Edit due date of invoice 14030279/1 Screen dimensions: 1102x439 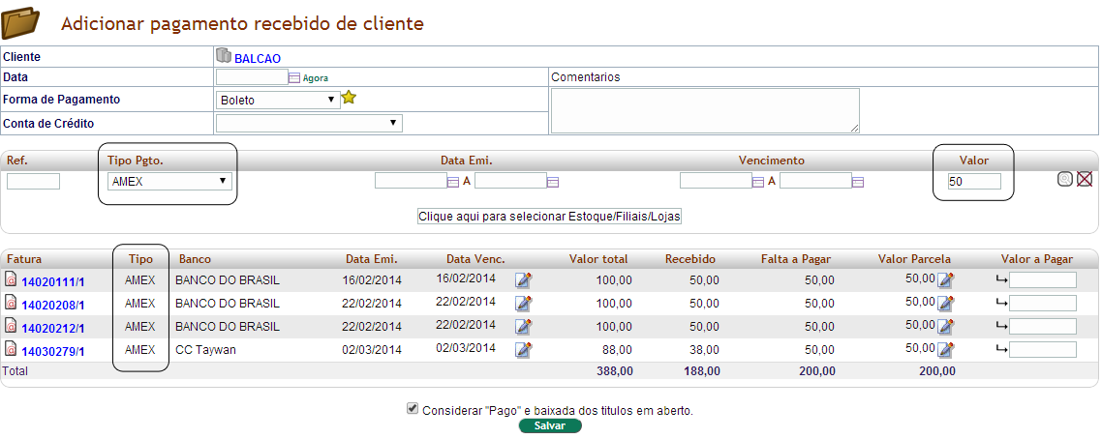pyautogui.click(x=524, y=350)
